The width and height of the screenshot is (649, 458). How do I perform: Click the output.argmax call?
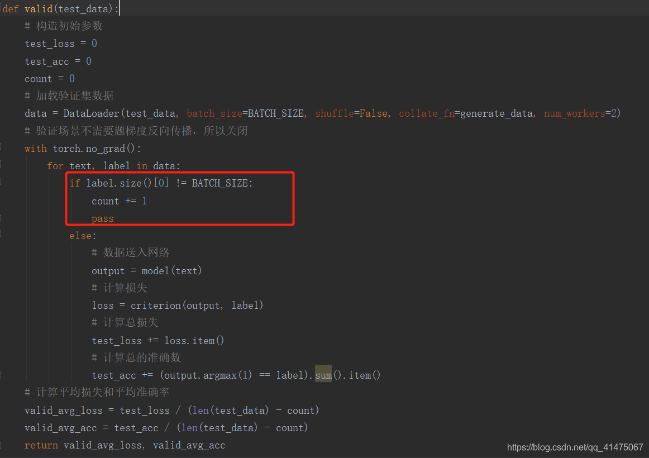click(200, 375)
